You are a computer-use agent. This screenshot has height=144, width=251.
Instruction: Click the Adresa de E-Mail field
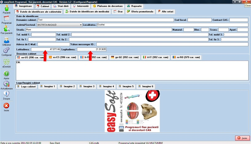pyautogui.click(x=53, y=44)
